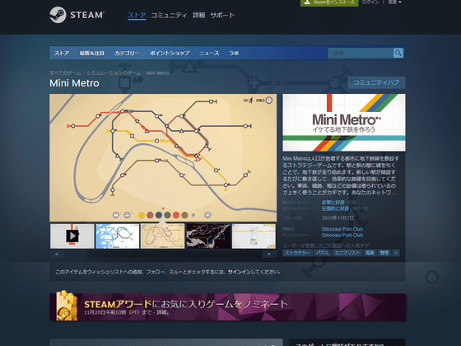Select the ストラテジー tag

(297, 253)
